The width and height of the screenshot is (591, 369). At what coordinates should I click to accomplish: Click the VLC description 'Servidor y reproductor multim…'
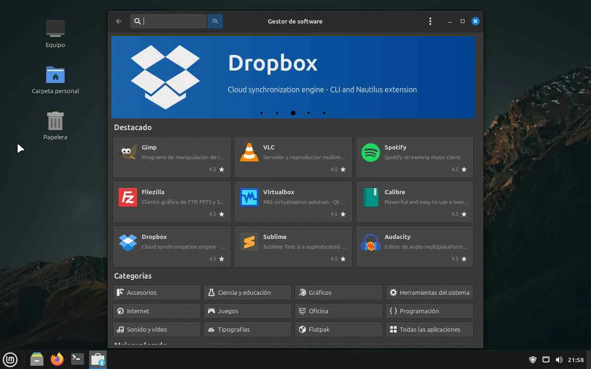tap(304, 157)
